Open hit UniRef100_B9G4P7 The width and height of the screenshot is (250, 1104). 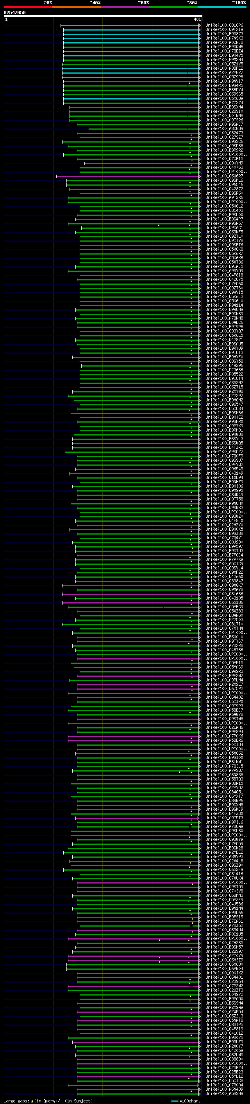coord(224,219)
